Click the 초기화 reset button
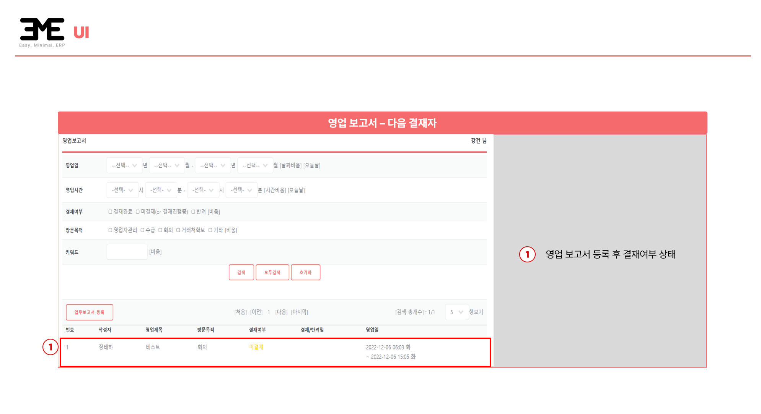 [305, 272]
